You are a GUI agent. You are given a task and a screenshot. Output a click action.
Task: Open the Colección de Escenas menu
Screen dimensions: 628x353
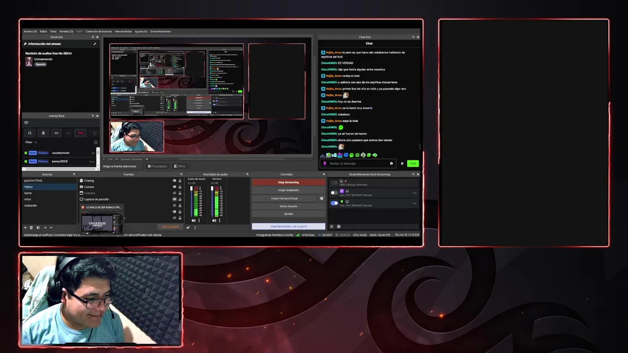point(99,31)
